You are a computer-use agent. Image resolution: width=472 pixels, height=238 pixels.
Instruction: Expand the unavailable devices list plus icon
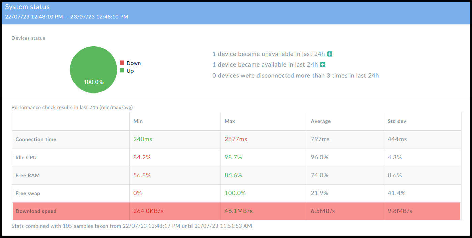tap(330, 54)
